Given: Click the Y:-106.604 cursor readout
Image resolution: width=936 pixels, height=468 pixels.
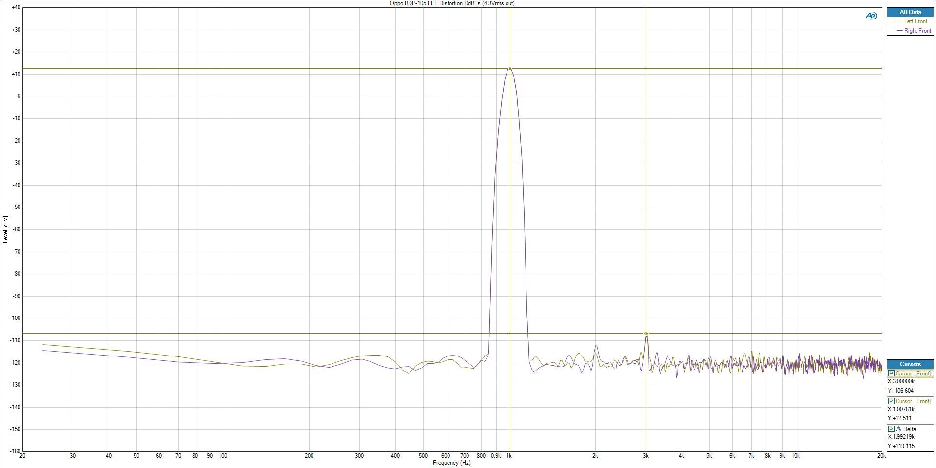Looking at the screenshot, I should pos(900,391).
